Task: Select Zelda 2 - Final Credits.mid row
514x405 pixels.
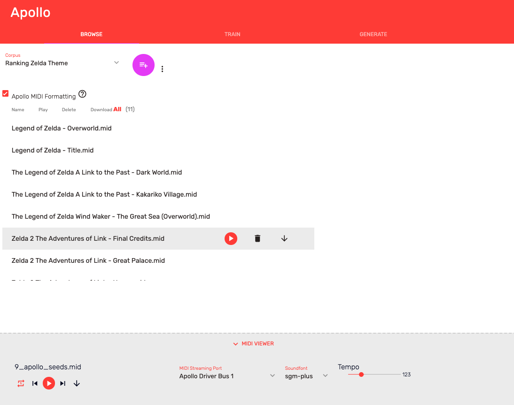Action: tap(158, 238)
